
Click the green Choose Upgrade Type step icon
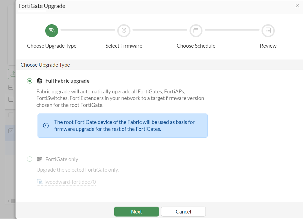52,31
